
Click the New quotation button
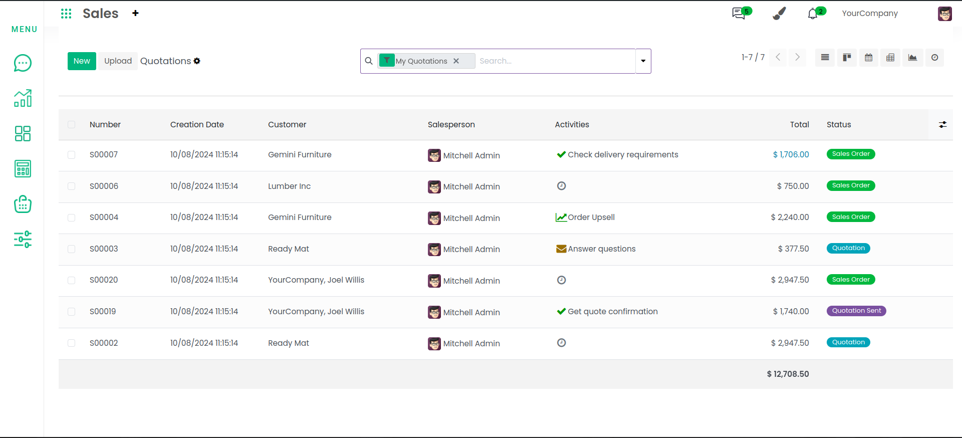point(82,61)
